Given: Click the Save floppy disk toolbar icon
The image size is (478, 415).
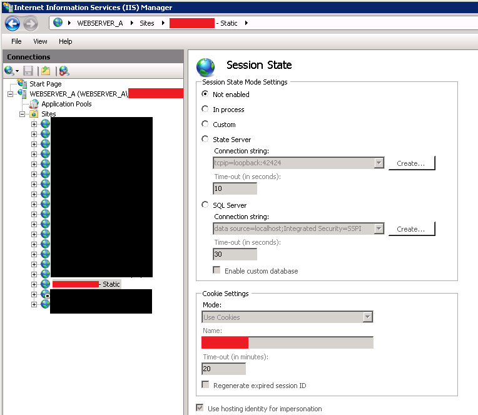Looking at the screenshot, I should pos(28,71).
